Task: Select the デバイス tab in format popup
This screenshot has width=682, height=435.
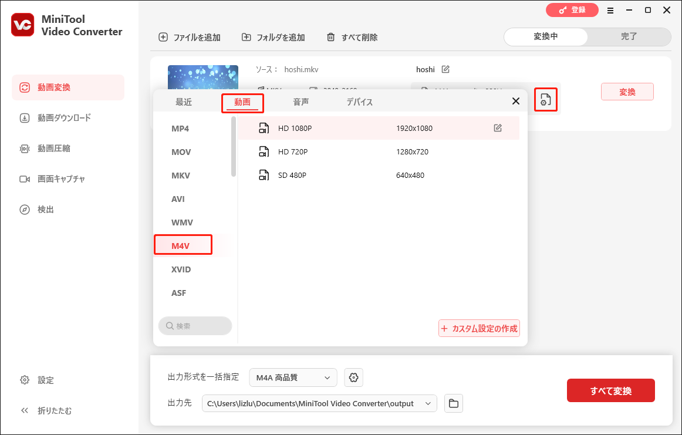Action: click(359, 102)
